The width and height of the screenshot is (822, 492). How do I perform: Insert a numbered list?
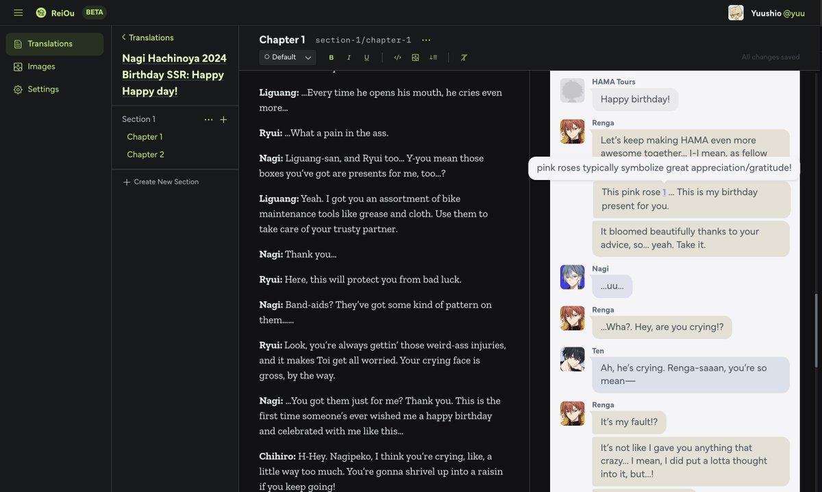coord(433,57)
